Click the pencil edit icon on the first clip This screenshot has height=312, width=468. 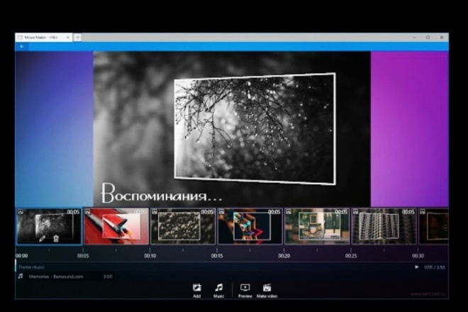(42, 238)
